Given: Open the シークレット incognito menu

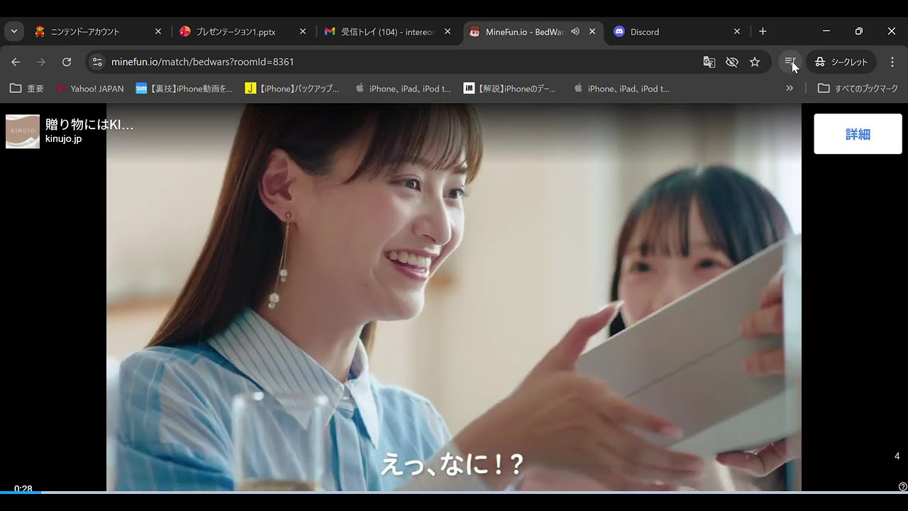Looking at the screenshot, I should point(841,62).
